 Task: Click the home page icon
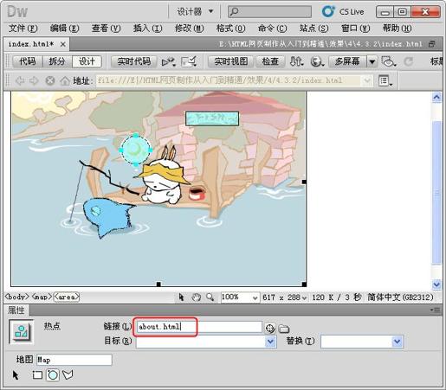(65, 80)
